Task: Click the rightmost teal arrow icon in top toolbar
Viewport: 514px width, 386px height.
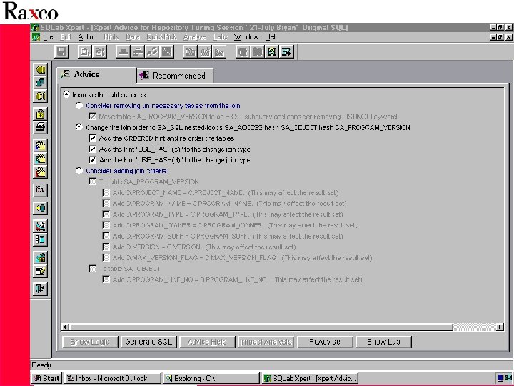Action: click(x=286, y=52)
